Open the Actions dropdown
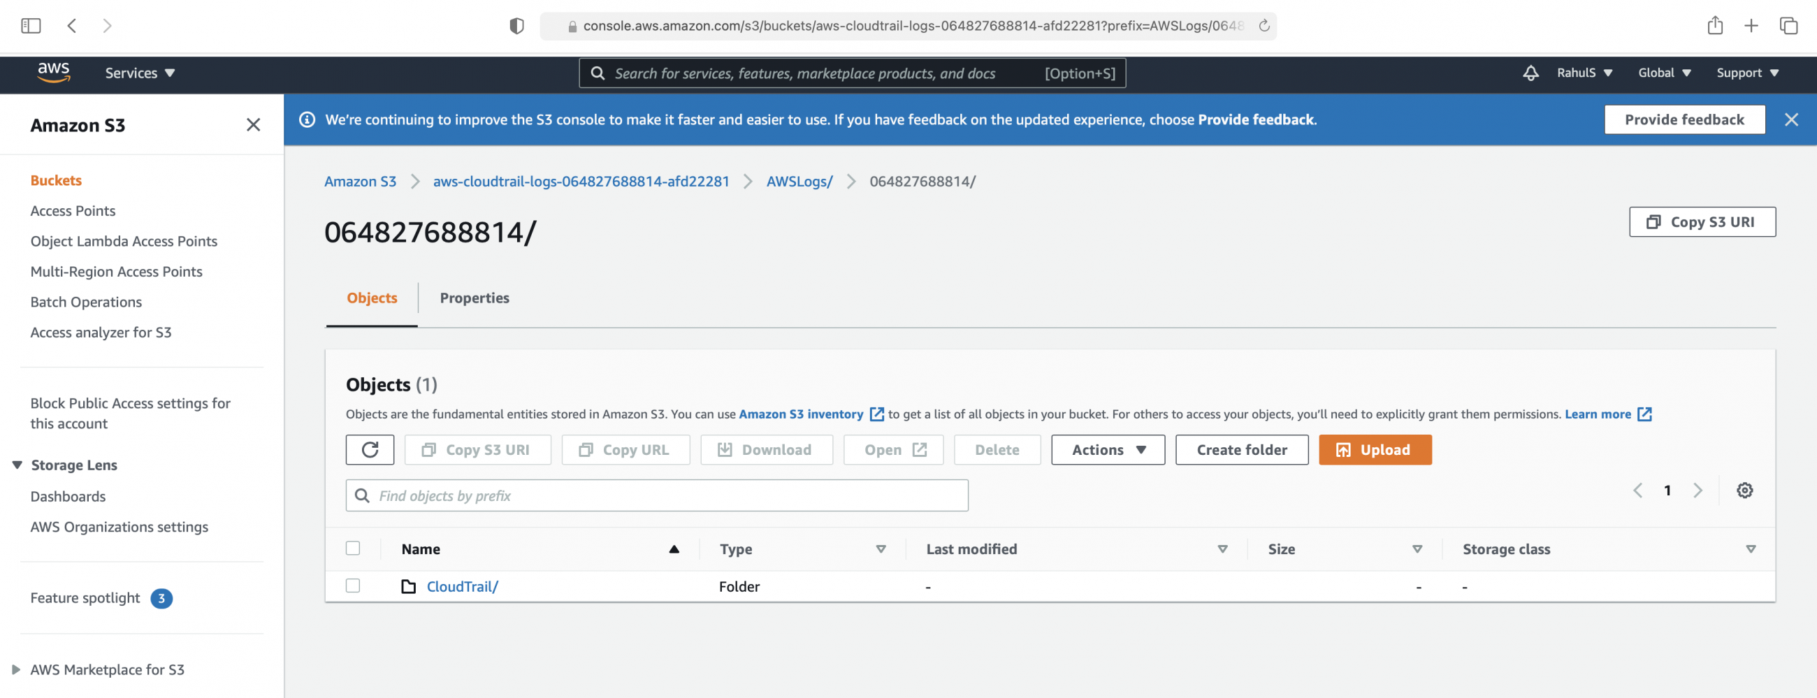This screenshot has width=1817, height=698. [1106, 449]
